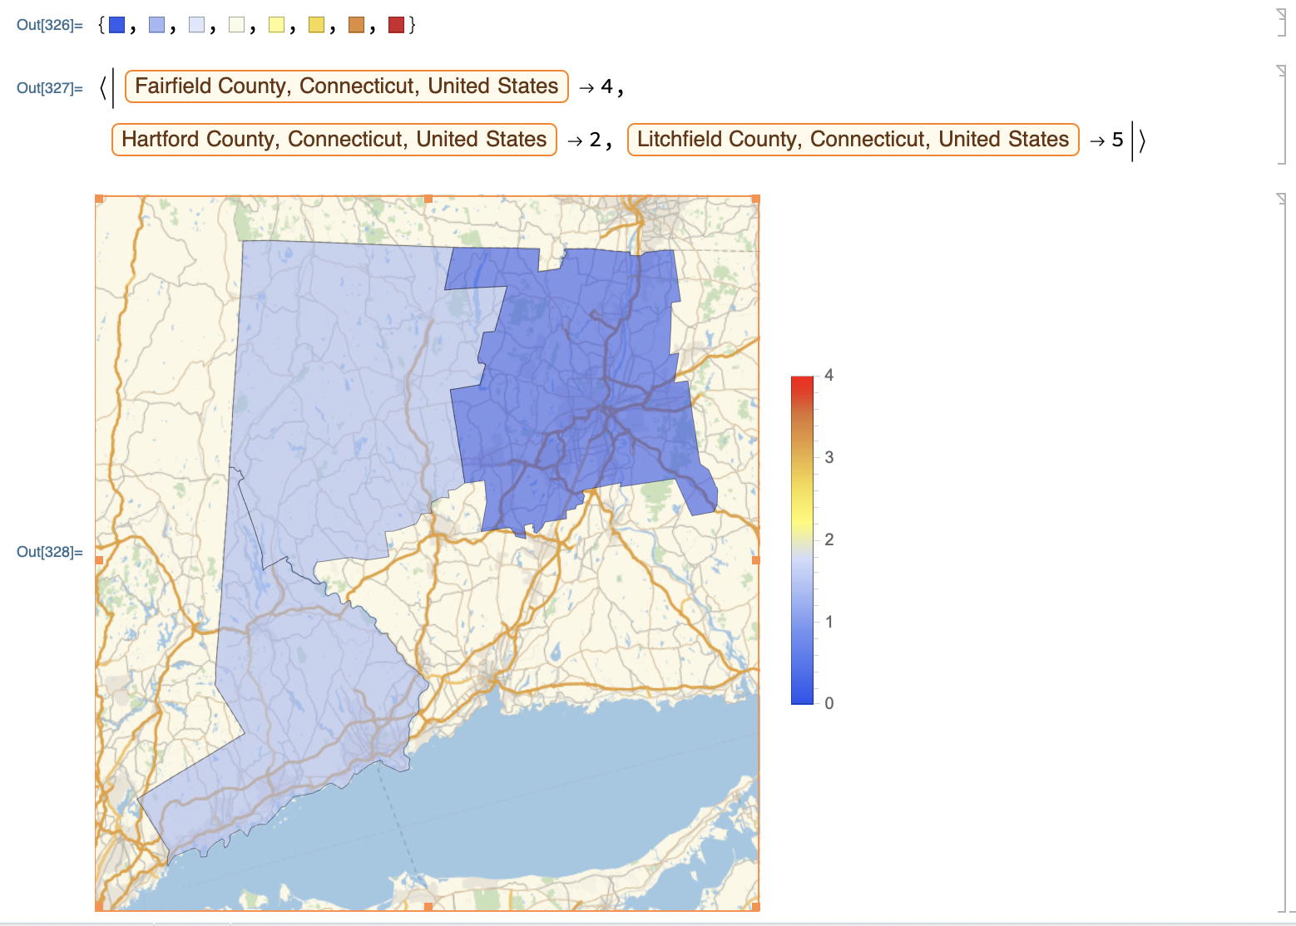Select the cell bracket for Out[327]

1281,115
